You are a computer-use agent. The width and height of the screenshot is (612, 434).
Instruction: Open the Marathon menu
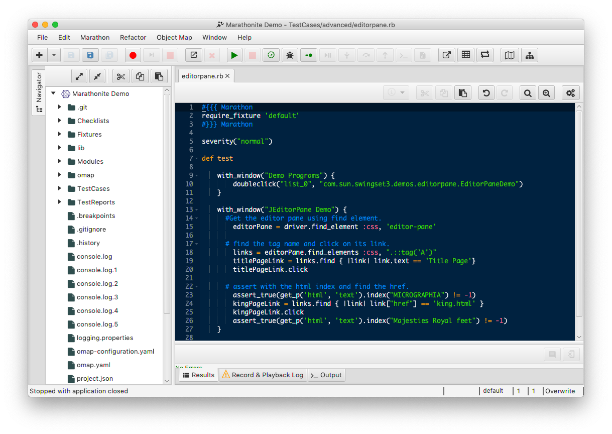[x=94, y=37]
